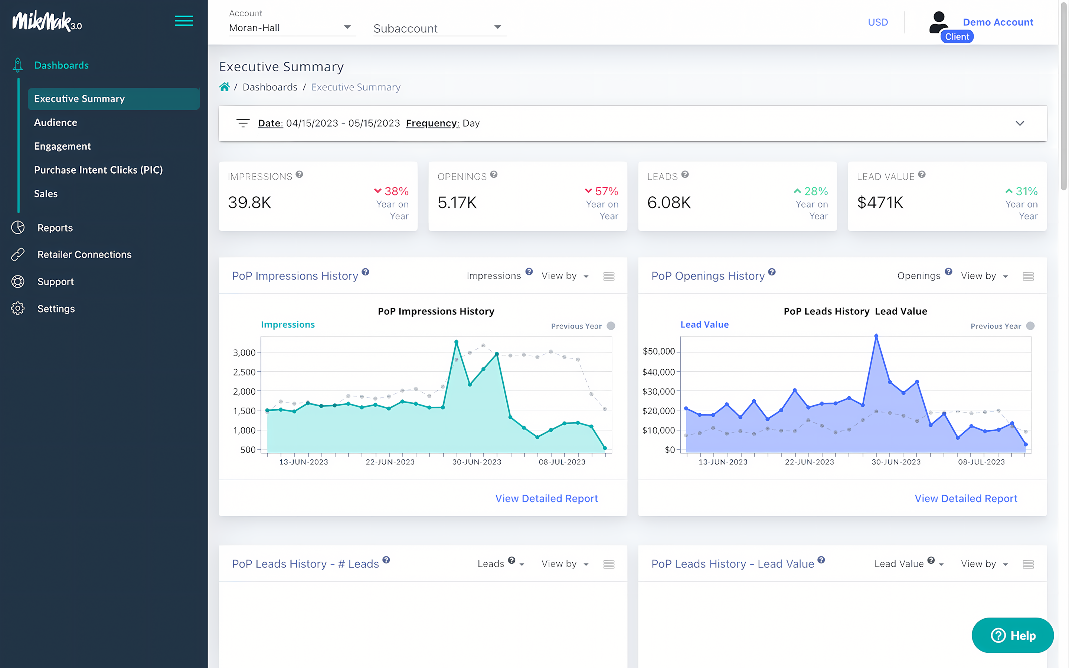Open the Dashboards rocket icon in sidebar
The image size is (1069, 668).
point(18,65)
